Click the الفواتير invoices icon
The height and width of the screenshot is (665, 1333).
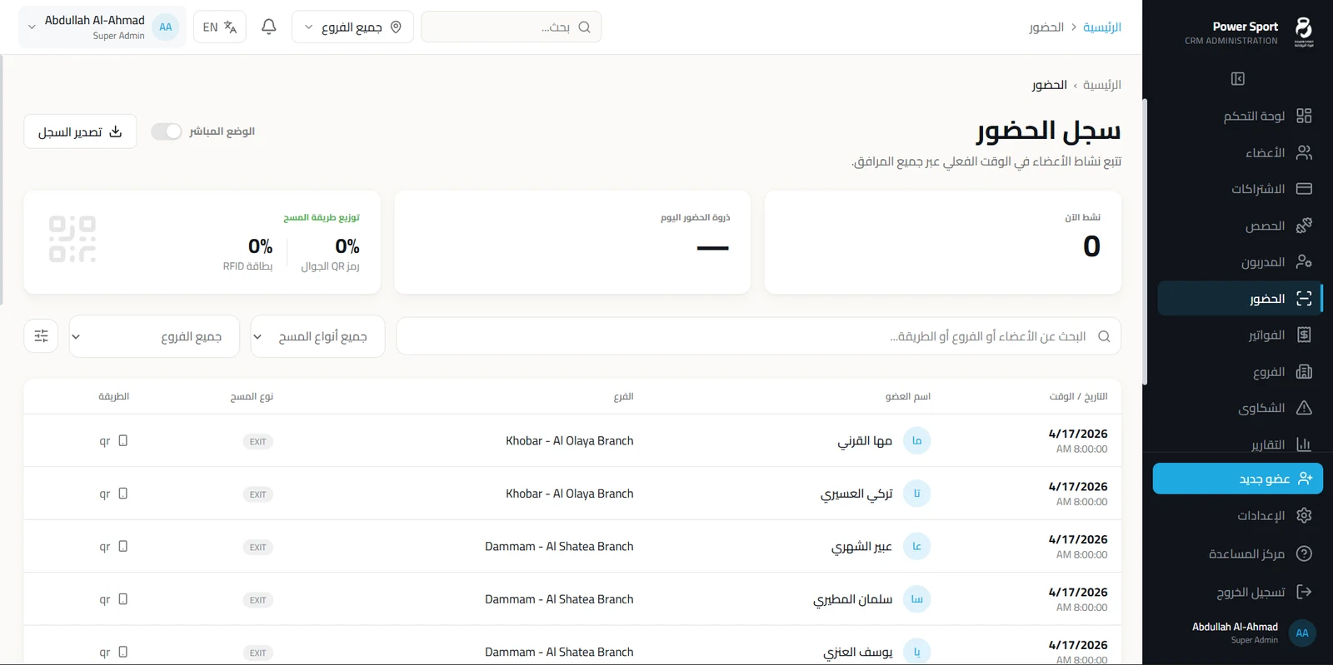(x=1304, y=335)
